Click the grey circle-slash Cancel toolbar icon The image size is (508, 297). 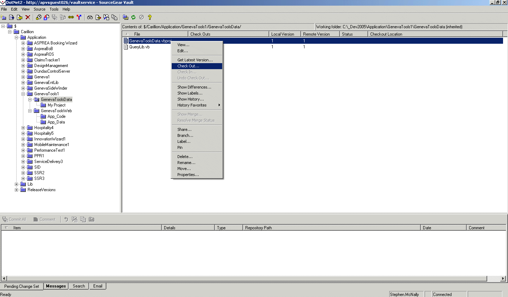point(142,17)
